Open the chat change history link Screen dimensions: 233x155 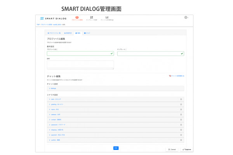coord(177,76)
